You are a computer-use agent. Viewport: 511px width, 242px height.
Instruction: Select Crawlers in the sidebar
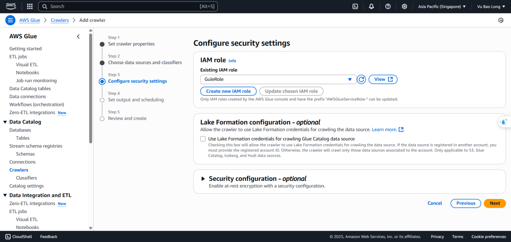point(19,170)
